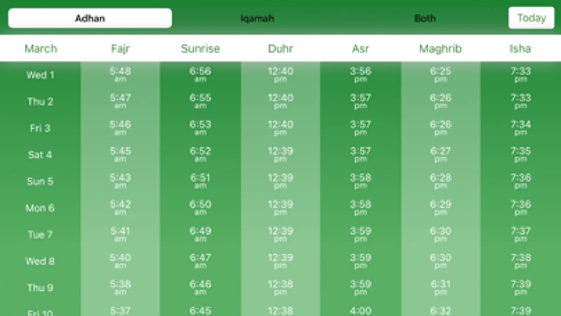Click the March month header
The width and height of the screenshot is (561, 316).
click(x=41, y=48)
